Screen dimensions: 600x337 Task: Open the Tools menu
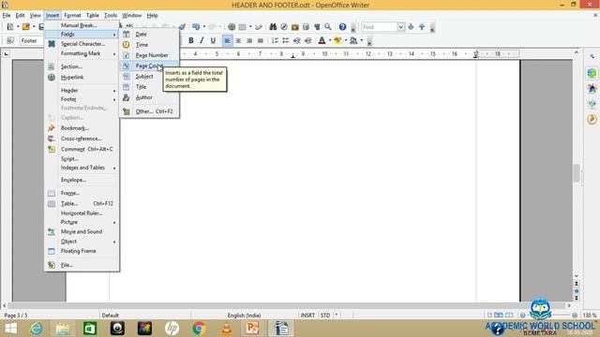coord(111,15)
